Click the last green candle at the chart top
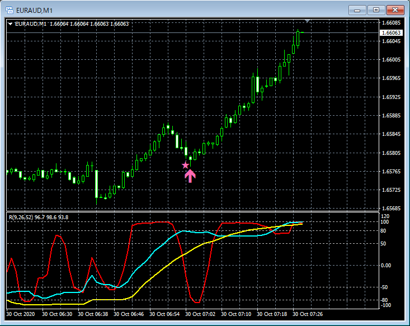Viewport: 410px width, 326px height. pyautogui.click(x=298, y=39)
